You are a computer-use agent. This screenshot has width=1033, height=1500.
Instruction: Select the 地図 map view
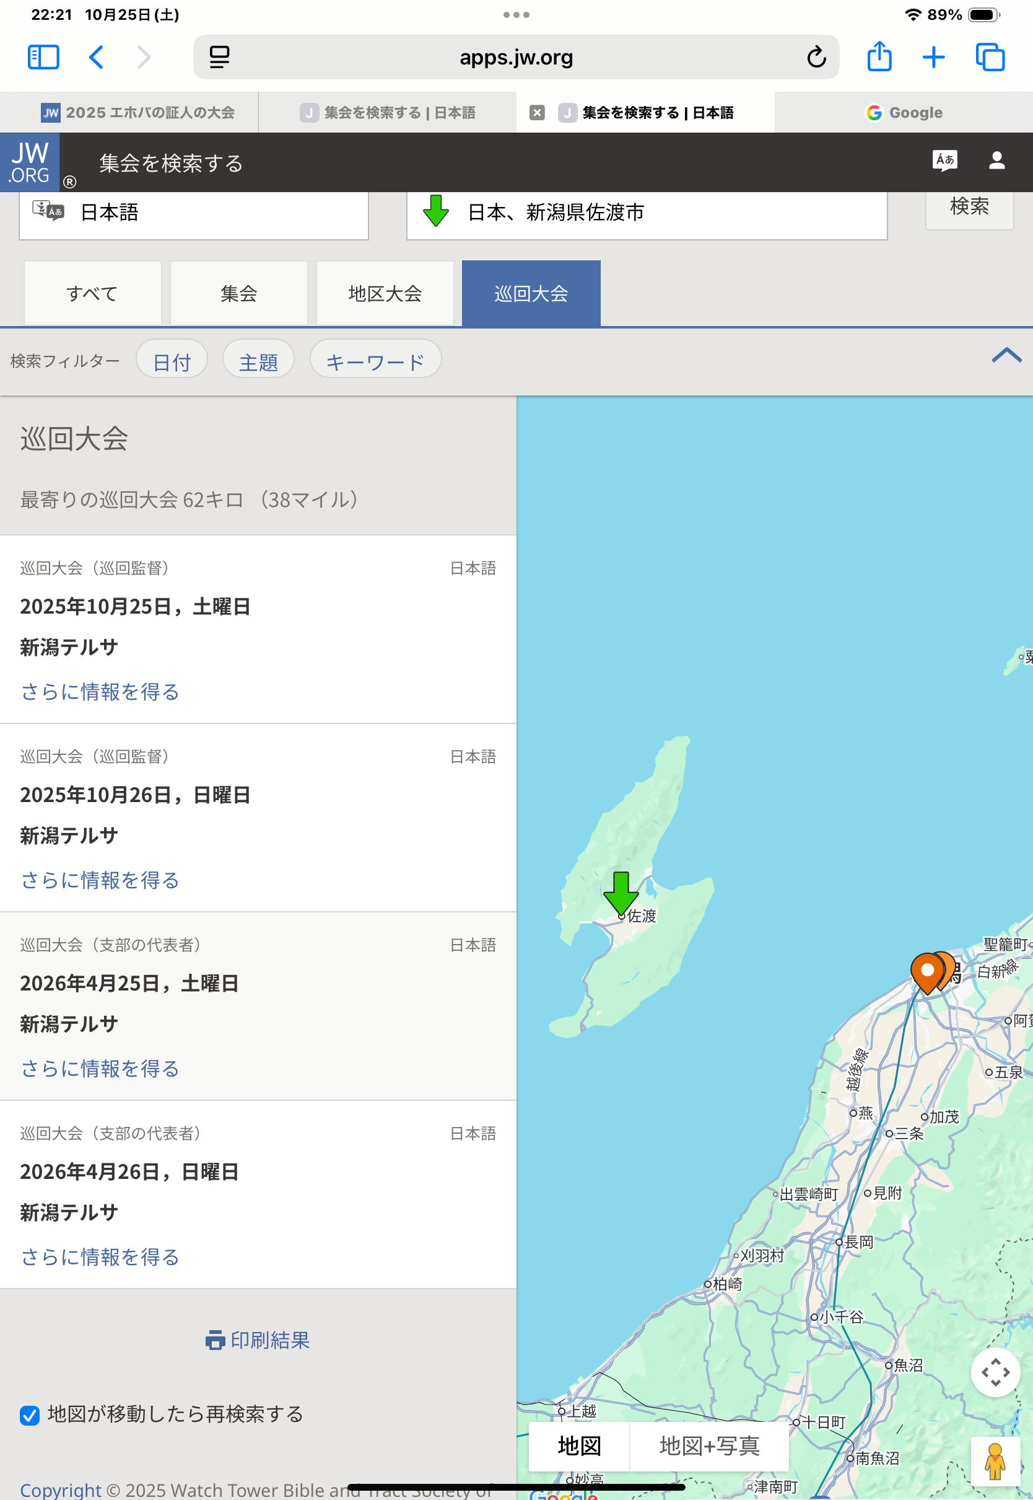click(x=578, y=1445)
